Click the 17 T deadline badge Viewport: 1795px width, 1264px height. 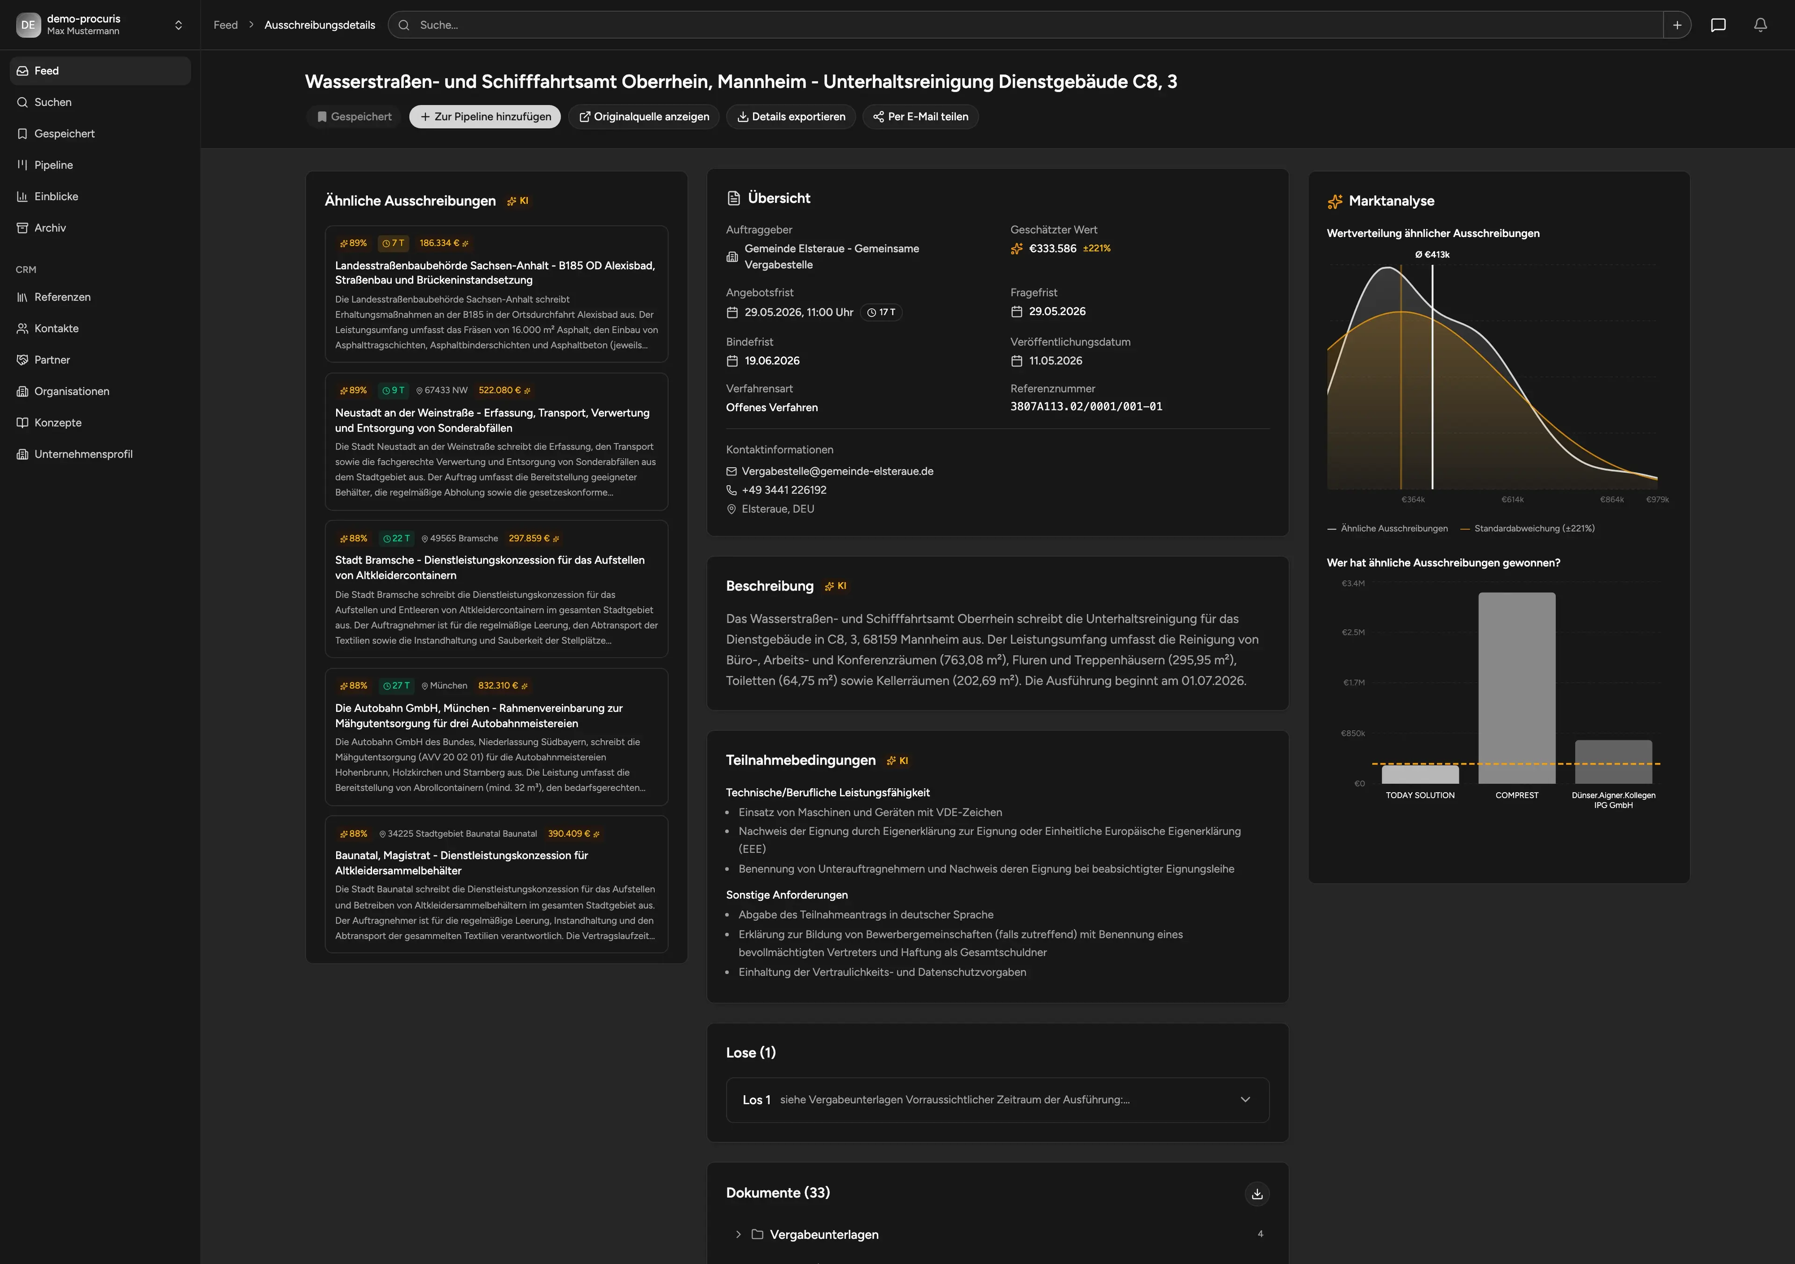(881, 312)
